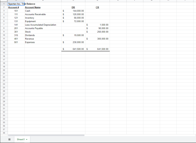
Task: Select the 641,500.00 total in DR column
Action: coord(73,49)
